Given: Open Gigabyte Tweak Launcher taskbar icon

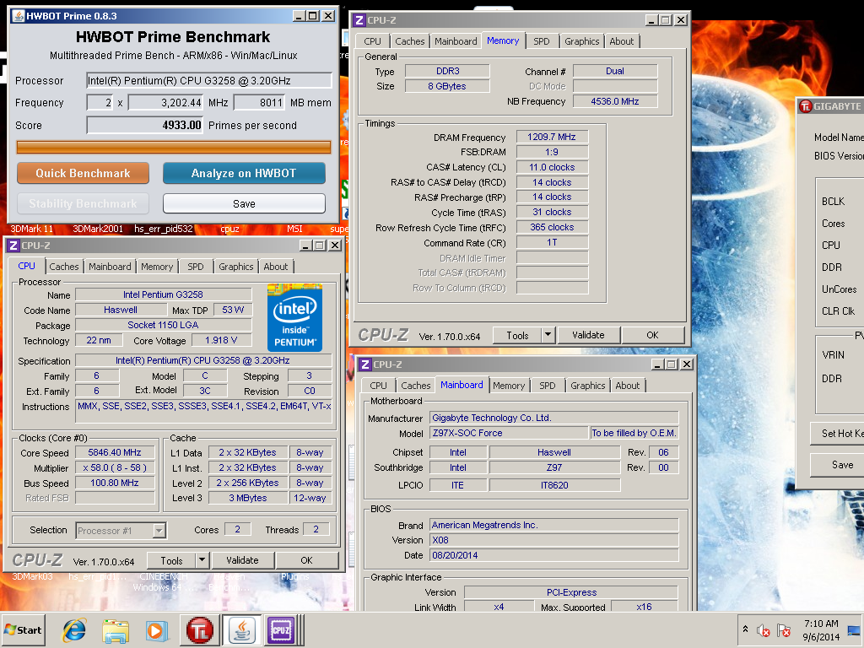Looking at the screenshot, I should click(x=199, y=630).
